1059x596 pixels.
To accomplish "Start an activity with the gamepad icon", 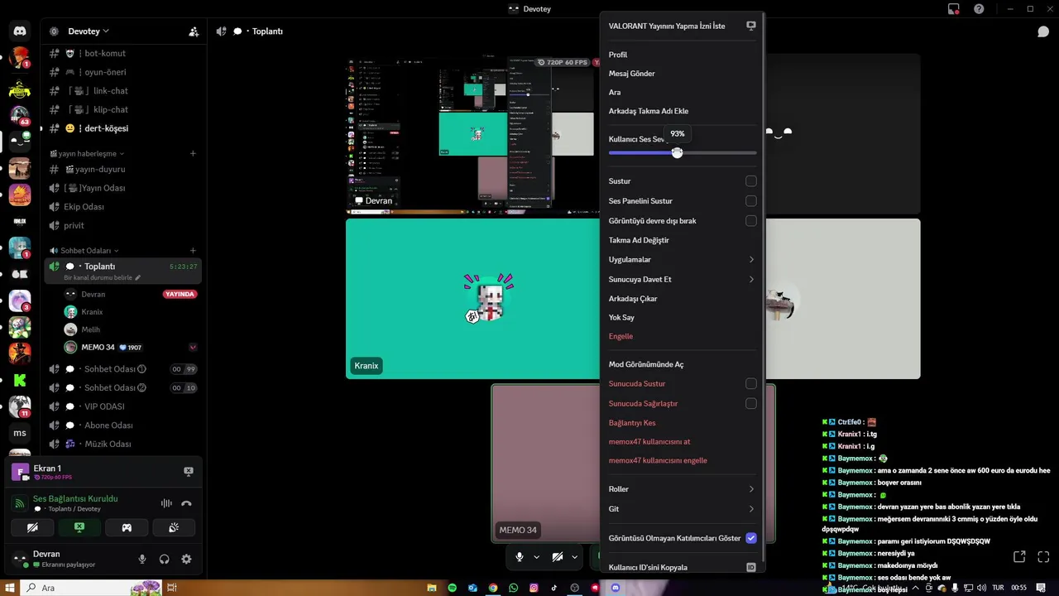I will coord(127,527).
